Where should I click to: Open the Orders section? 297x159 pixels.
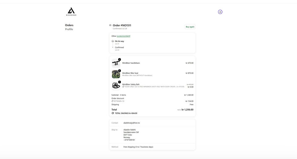click(x=69, y=25)
